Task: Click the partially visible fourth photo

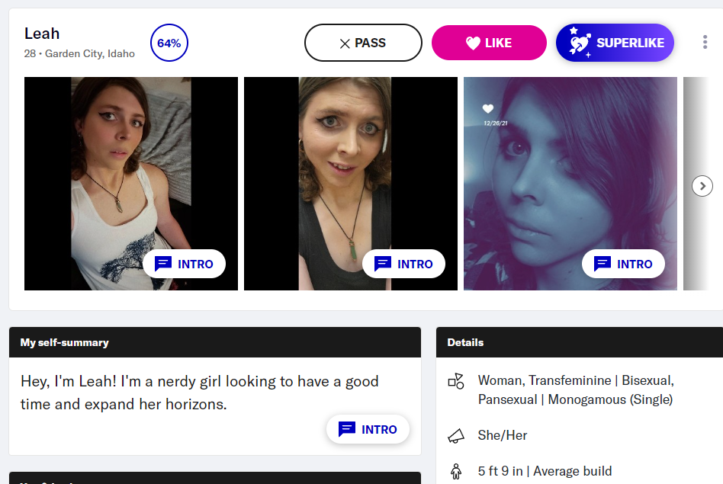Action: click(695, 184)
